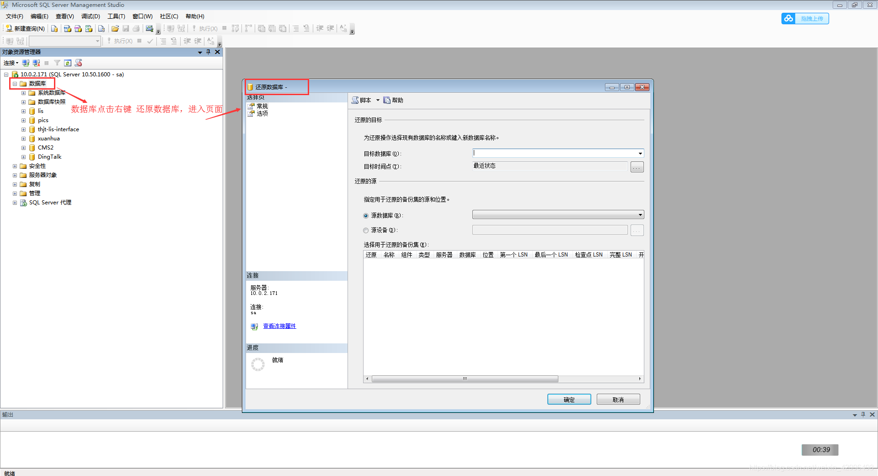The image size is (878, 476).
Task: Expand the lis database node
Action: 23,111
